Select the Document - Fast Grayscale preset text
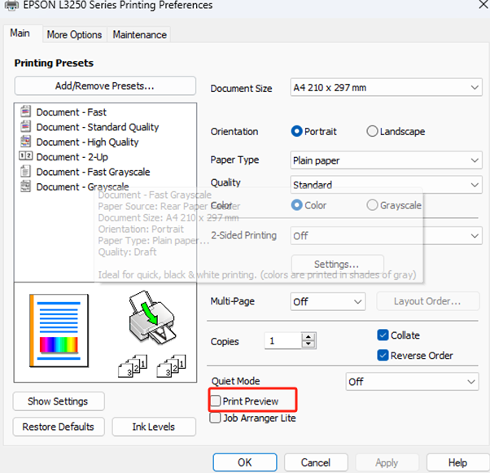Screen dimensions: 490x473 pyautogui.click(x=93, y=172)
